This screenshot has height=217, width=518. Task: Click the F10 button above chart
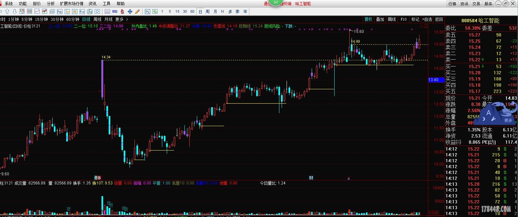coord(403,19)
